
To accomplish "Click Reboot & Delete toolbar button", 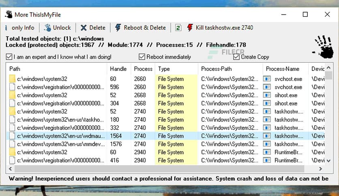I will (140, 28).
